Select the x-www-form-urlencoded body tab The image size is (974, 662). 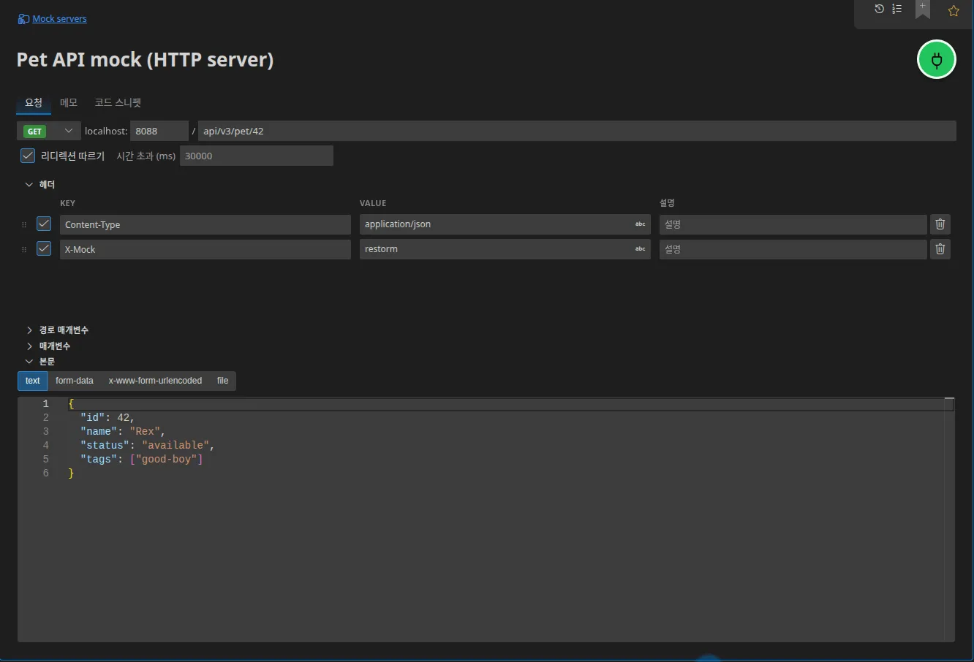[155, 381]
